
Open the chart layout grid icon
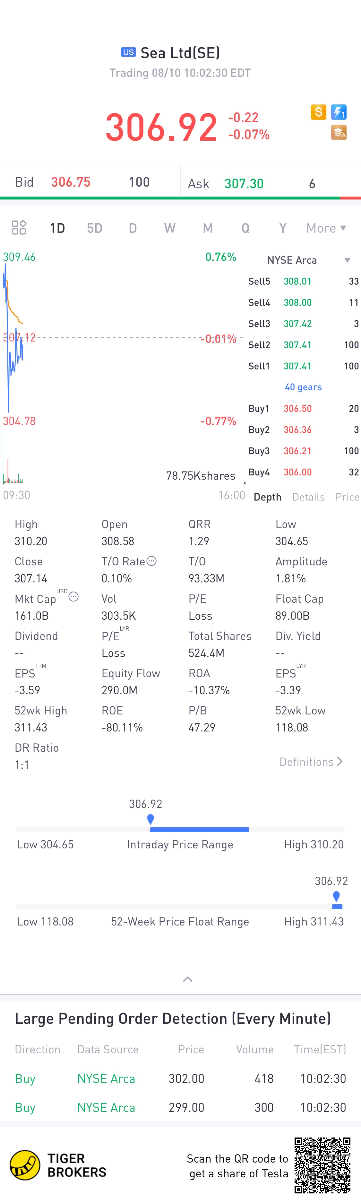point(19,228)
